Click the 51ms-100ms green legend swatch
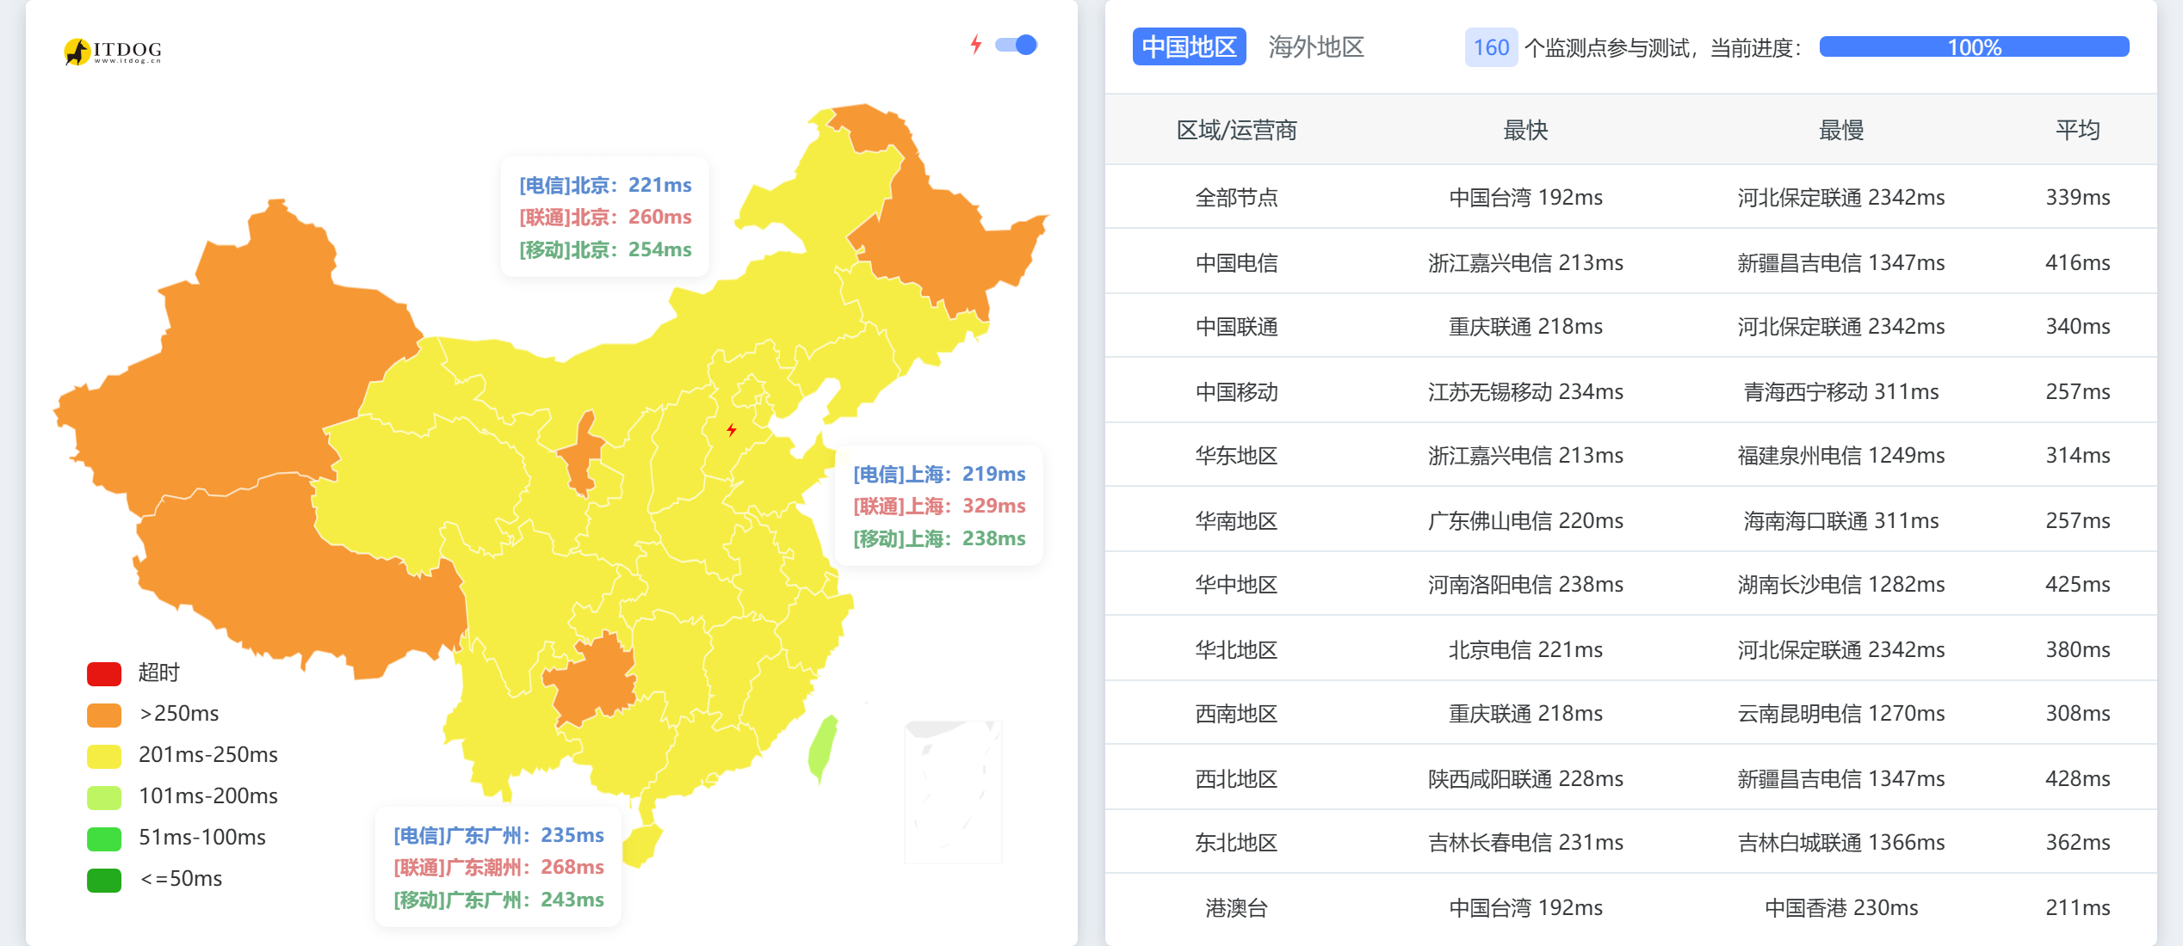 click(x=104, y=838)
